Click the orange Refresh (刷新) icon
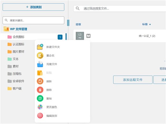Screen dimensions: 166x124 click(x=40, y=81)
